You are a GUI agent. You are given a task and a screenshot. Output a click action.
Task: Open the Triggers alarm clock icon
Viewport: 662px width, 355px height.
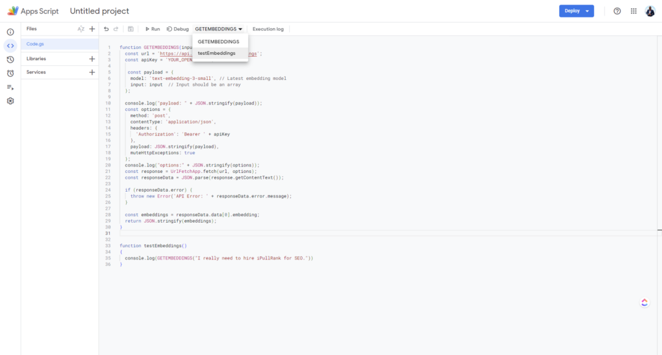point(10,74)
